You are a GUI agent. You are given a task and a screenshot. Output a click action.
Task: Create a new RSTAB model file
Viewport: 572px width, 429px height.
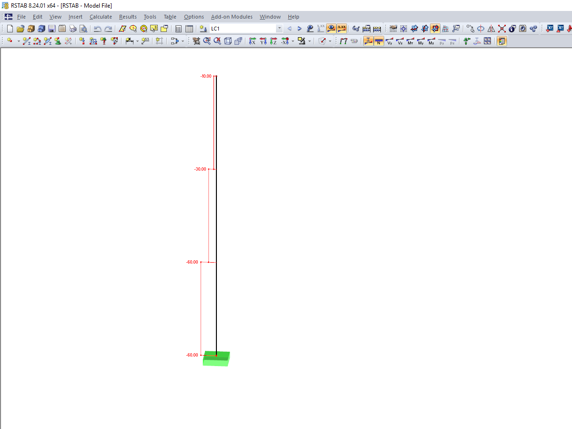[x=10, y=28]
